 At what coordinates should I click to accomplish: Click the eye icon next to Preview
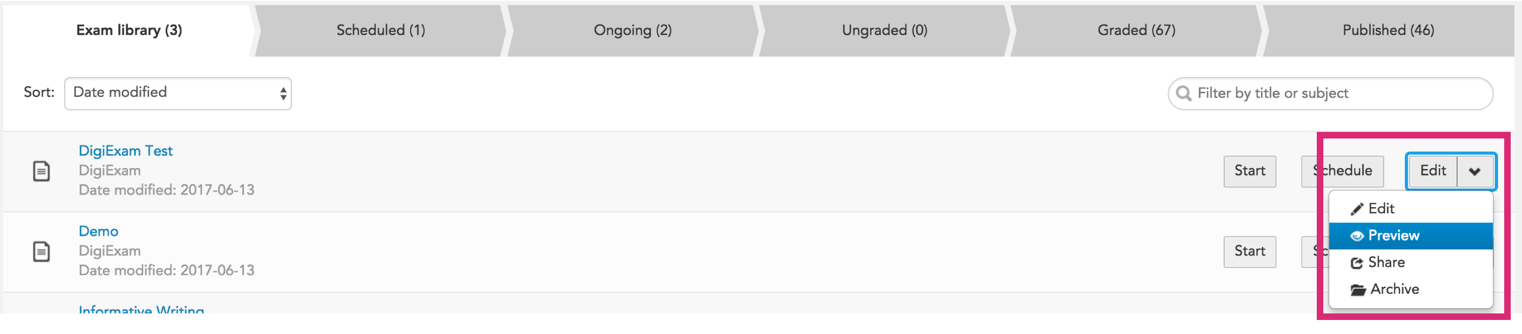point(1357,236)
